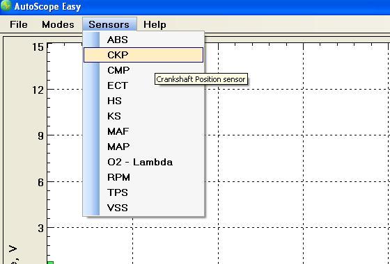Choose the highlighted CKP sensor
Image resolution: width=390 pixels, height=264 pixels.
pyautogui.click(x=143, y=55)
